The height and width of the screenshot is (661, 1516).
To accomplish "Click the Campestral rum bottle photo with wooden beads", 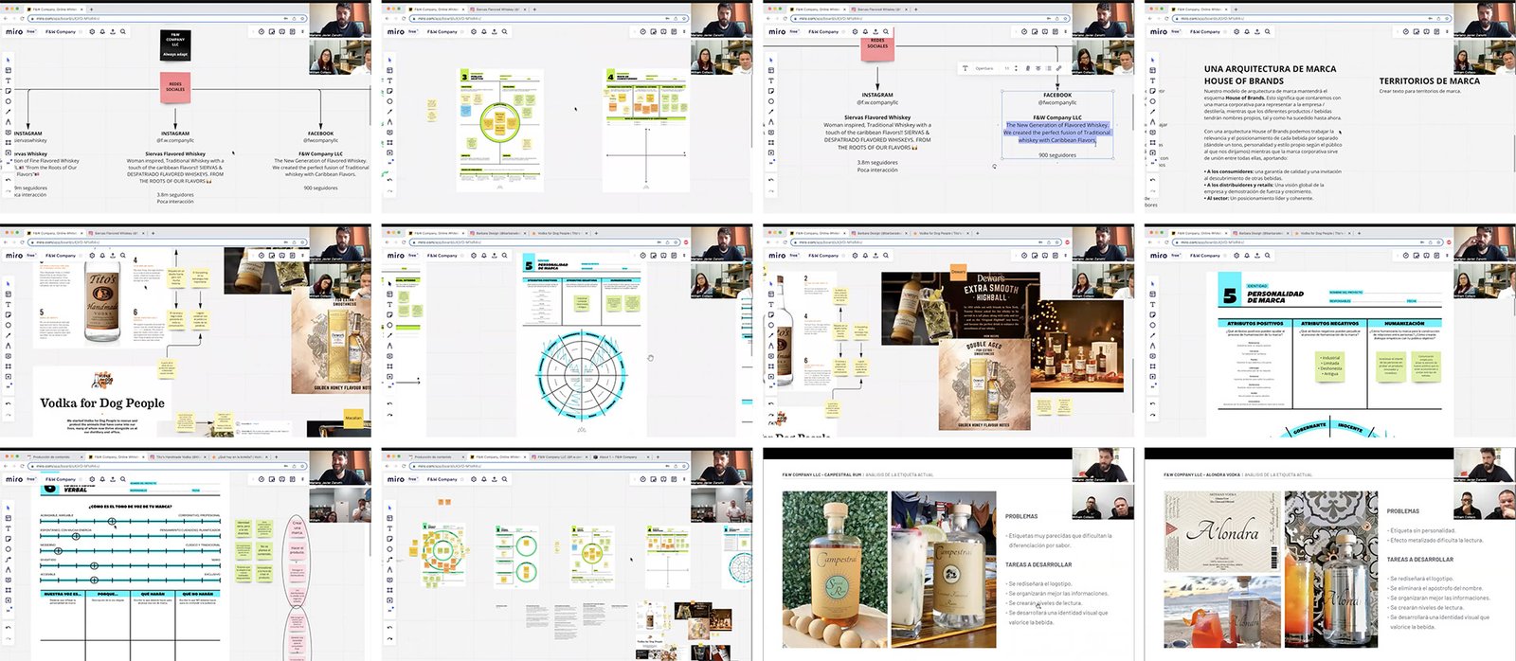I will [x=835, y=569].
